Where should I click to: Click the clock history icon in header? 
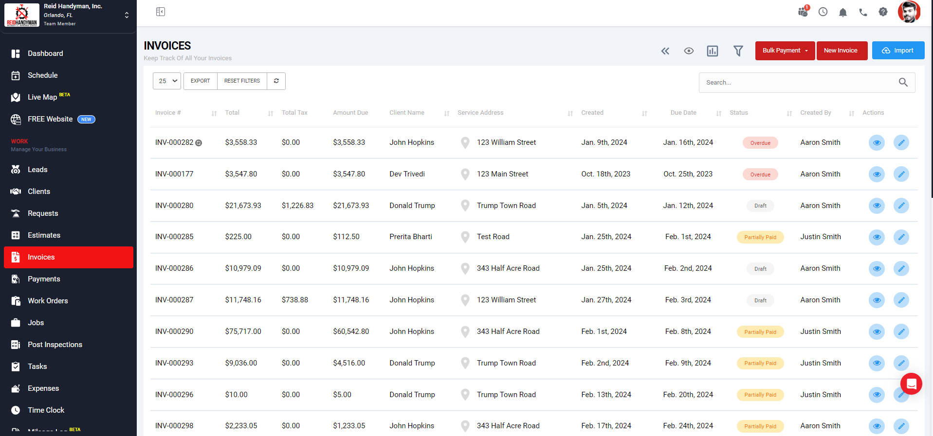tap(823, 12)
